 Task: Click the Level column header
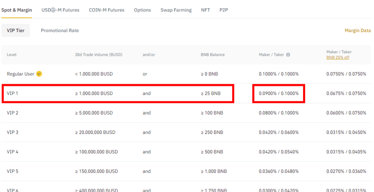pyautogui.click(x=12, y=55)
